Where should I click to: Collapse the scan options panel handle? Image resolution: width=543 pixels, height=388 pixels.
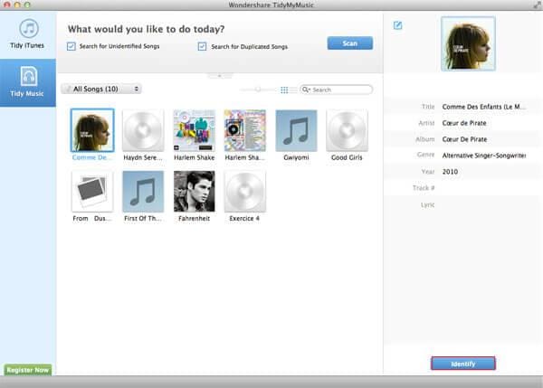coord(220,76)
